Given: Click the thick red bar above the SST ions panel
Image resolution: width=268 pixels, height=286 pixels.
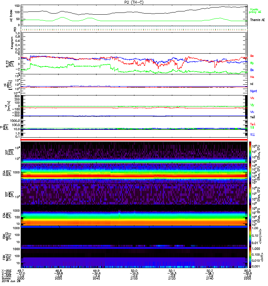Looking at the screenshot, I should click(134, 140).
